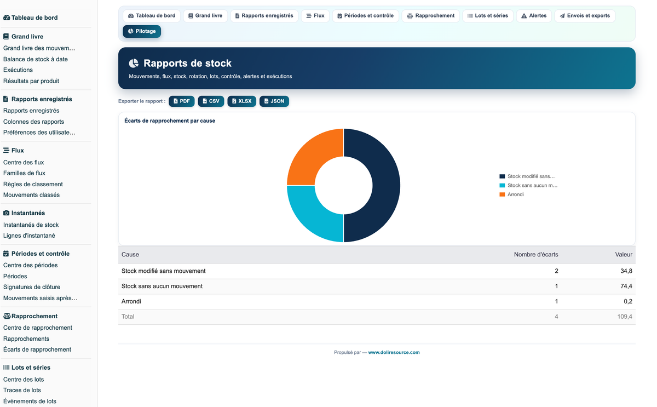
Task: Click the cyan legend swatch for Stock sans aucun
Action: point(502,186)
